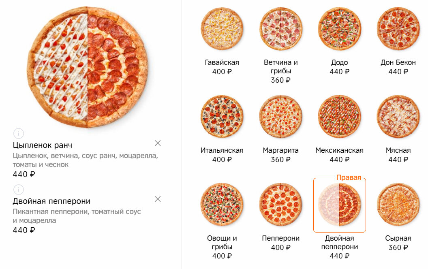This screenshot has height=269, width=428.
Task: Choose the Мясная pizza
Action: (x=398, y=117)
